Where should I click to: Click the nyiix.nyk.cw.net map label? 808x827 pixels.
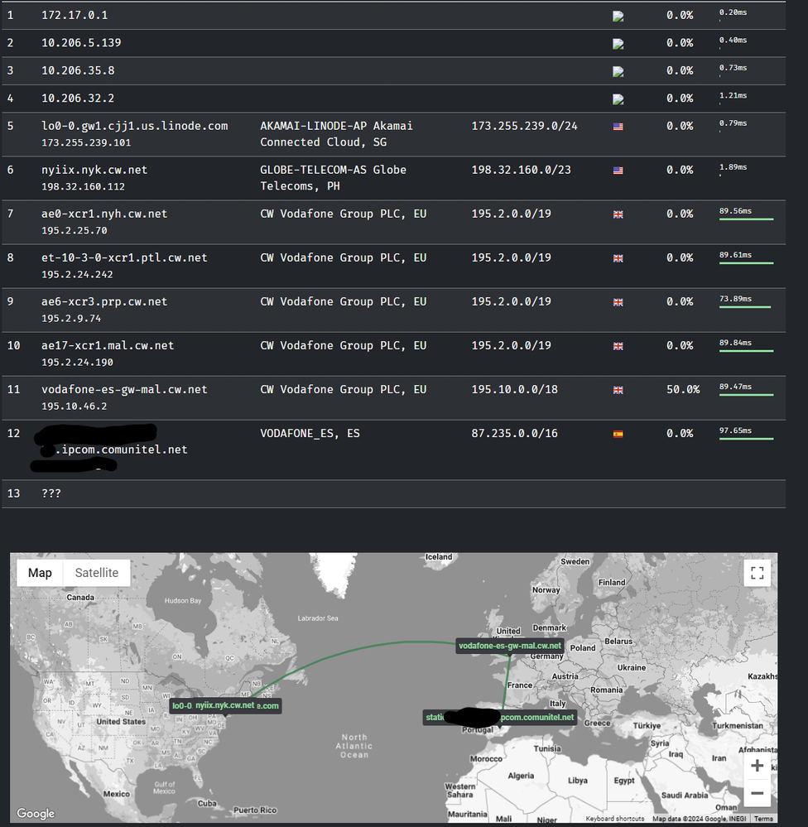click(x=224, y=705)
